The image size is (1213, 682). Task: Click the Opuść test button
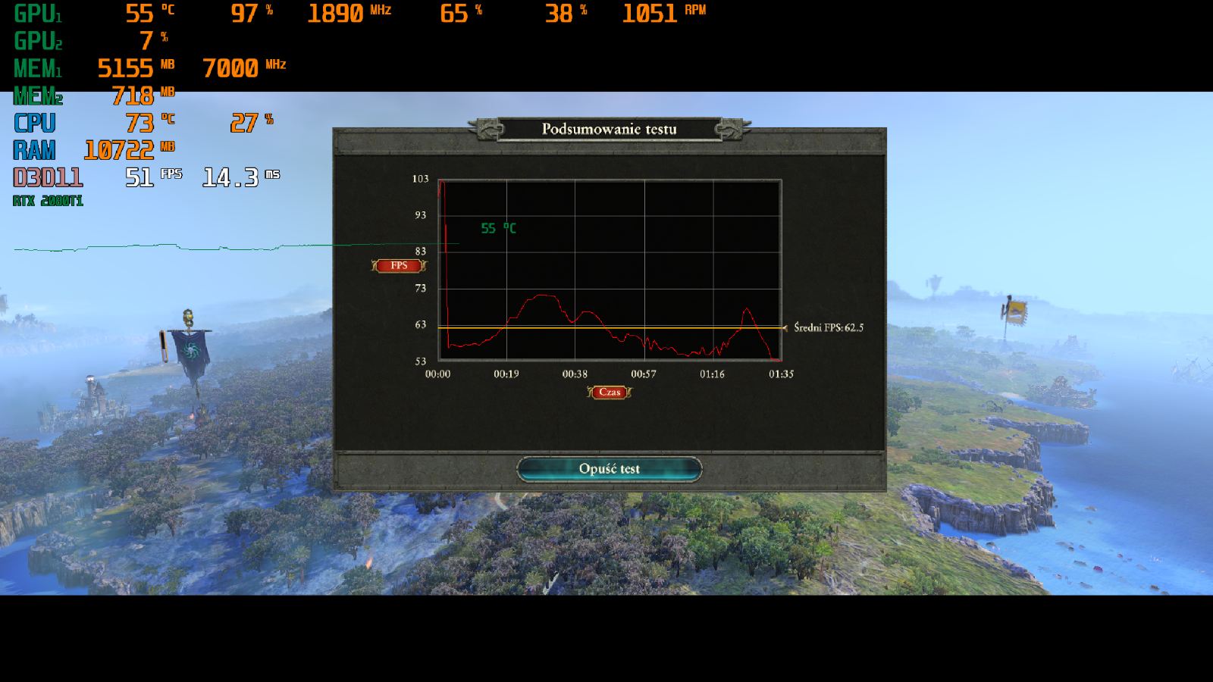(x=610, y=469)
